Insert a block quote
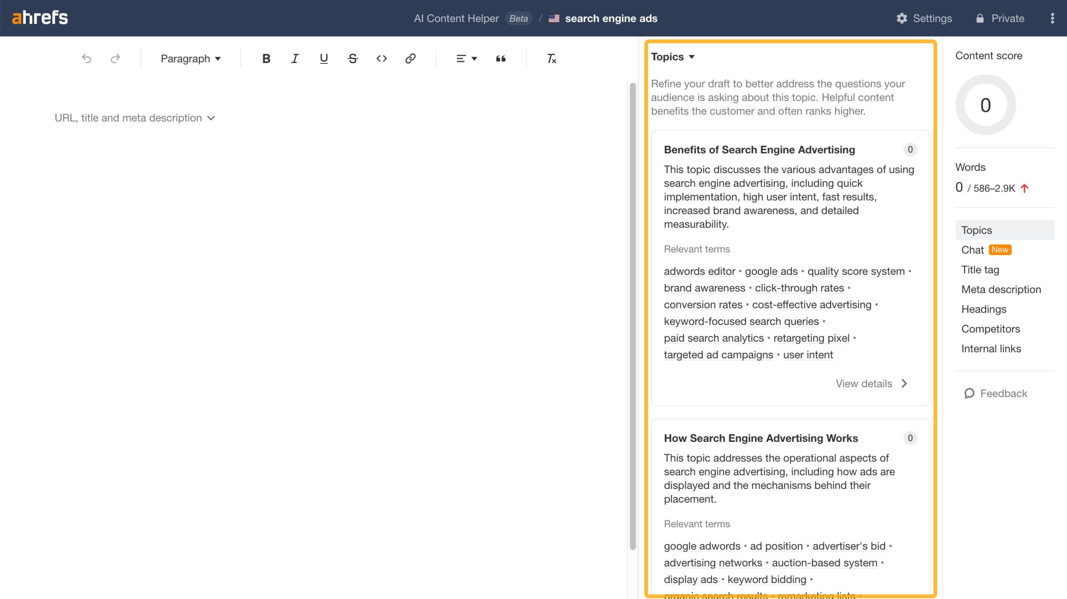Image resolution: width=1067 pixels, height=599 pixels. pos(501,58)
